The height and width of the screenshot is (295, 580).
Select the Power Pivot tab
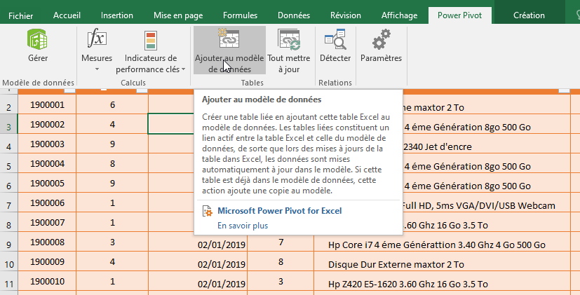[x=460, y=15]
